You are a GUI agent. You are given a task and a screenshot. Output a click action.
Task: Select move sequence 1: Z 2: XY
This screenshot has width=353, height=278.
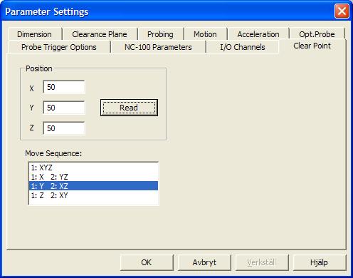pyautogui.click(x=93, y=195)
